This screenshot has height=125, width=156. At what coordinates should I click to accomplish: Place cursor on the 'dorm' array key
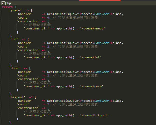[x=14, y=68]
